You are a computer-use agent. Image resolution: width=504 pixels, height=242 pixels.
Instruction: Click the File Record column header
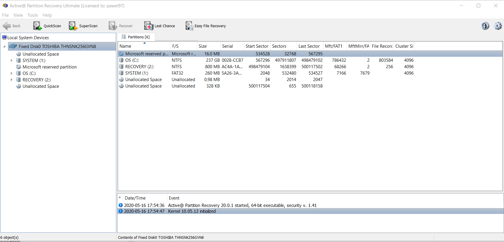[382, 46]
